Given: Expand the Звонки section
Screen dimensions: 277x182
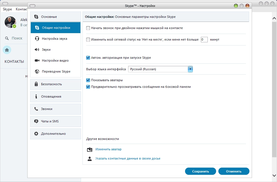Looking at the screenshot, I should 55,109.
